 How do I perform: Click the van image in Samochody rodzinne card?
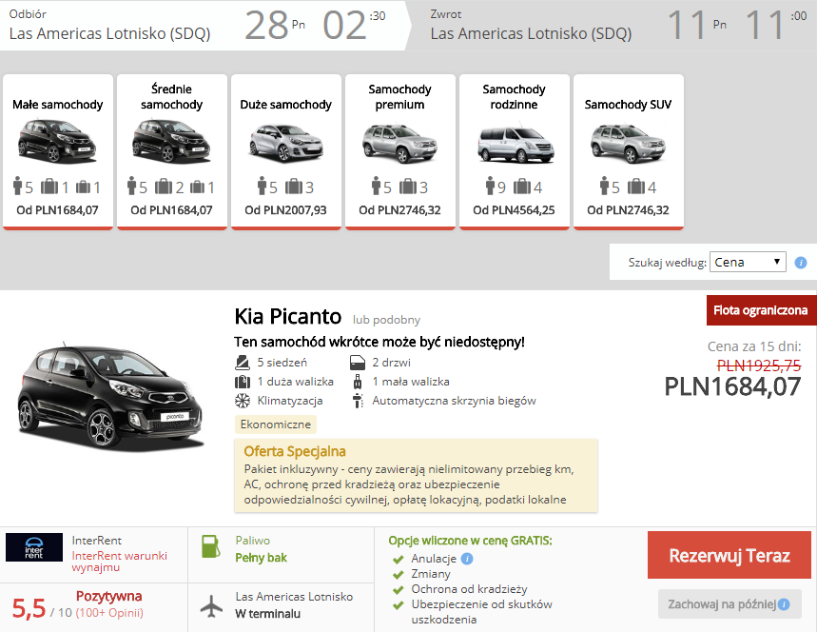coord(515,144)
